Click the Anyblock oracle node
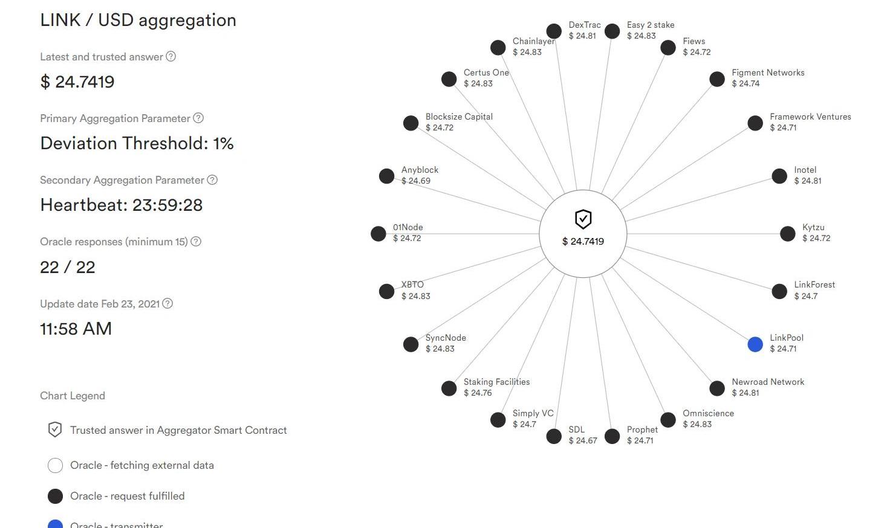 (x=386, y=176)
